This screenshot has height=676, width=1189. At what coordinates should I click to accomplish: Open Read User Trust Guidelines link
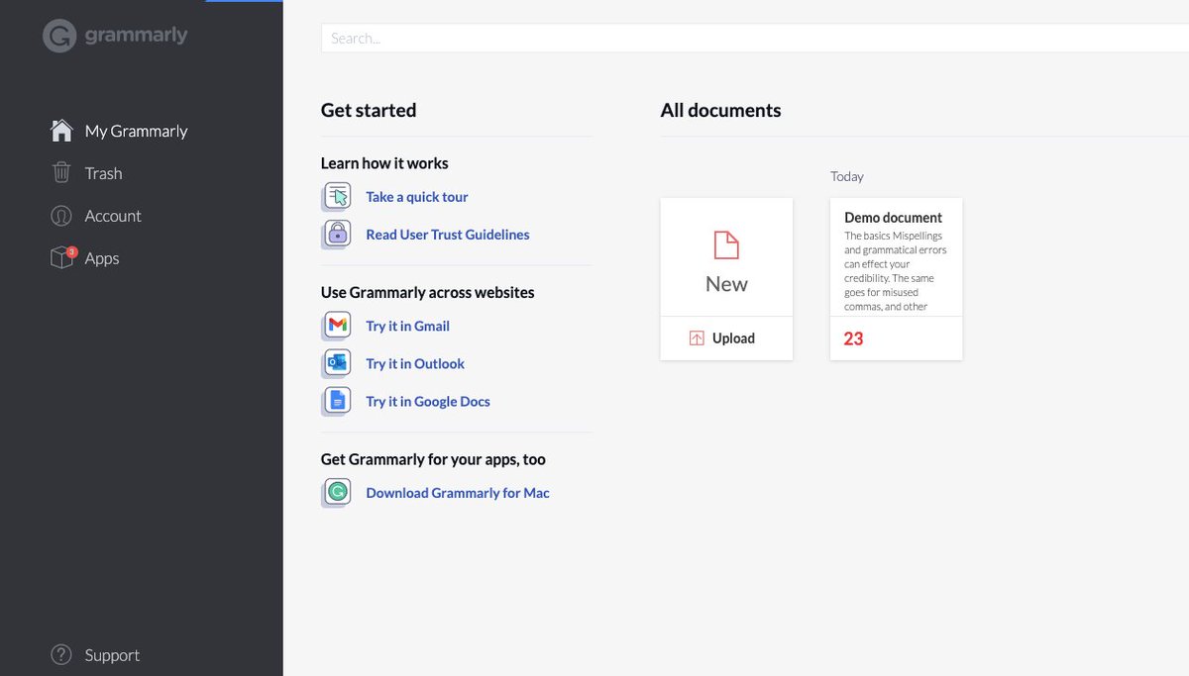448,235
